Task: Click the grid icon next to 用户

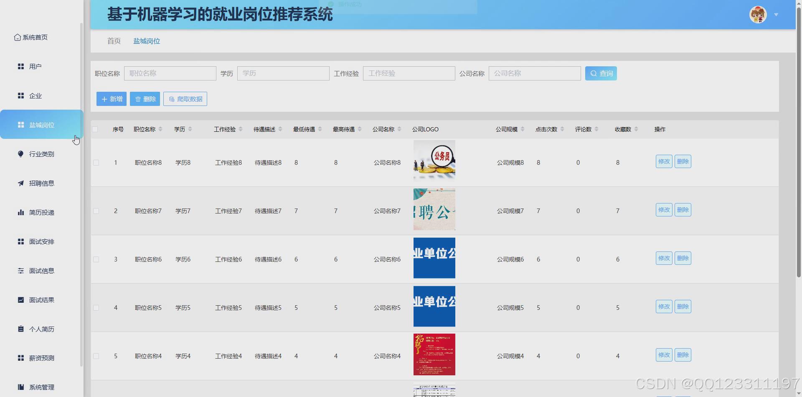Action: pos(21,66)
